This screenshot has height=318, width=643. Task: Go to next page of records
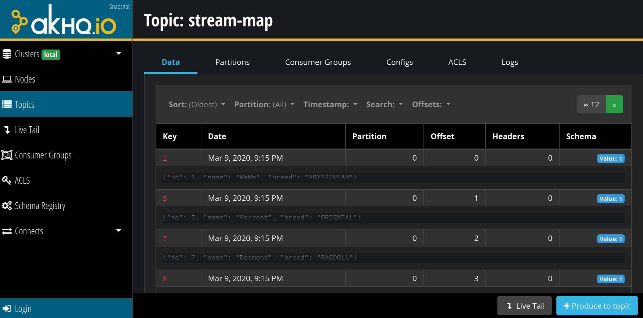tap(614, 105)
